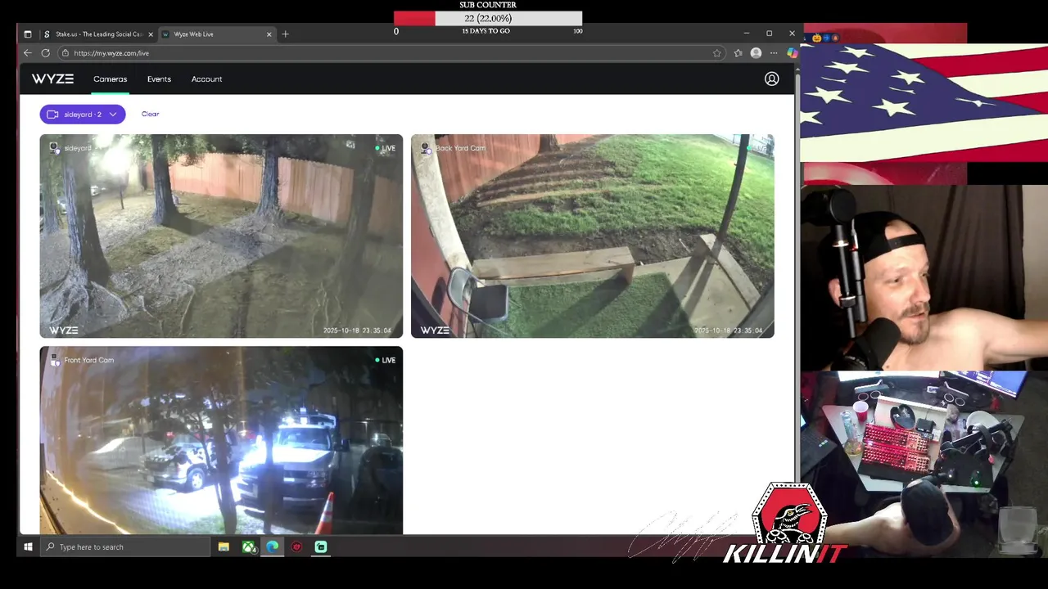Click the icon beside sideyard LIVE badge
1048x589 pixels.
tap(350, 145)
